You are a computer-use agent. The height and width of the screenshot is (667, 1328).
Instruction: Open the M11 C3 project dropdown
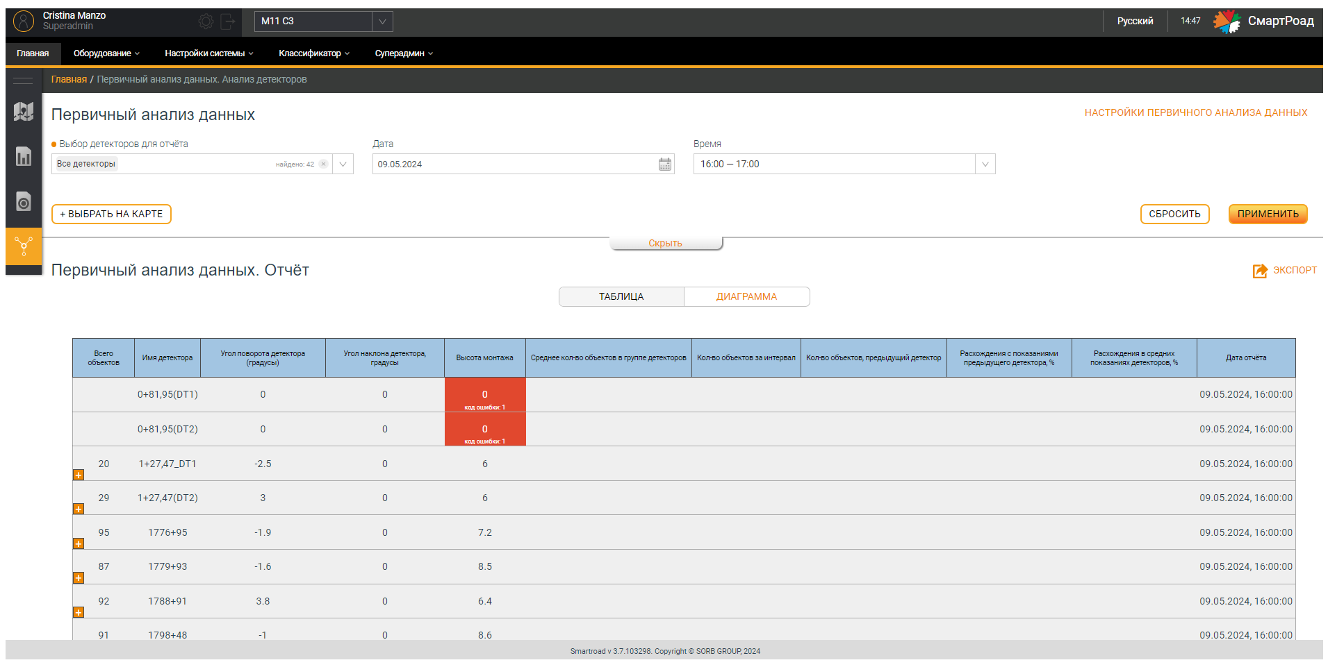pos(323,22)
